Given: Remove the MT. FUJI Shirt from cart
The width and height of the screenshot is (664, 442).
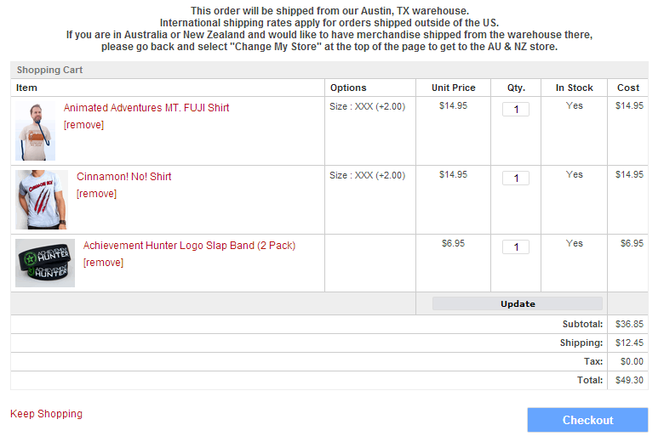Looking at the screenshot, I should [83, 125].
